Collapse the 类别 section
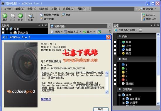 point(120,36)
